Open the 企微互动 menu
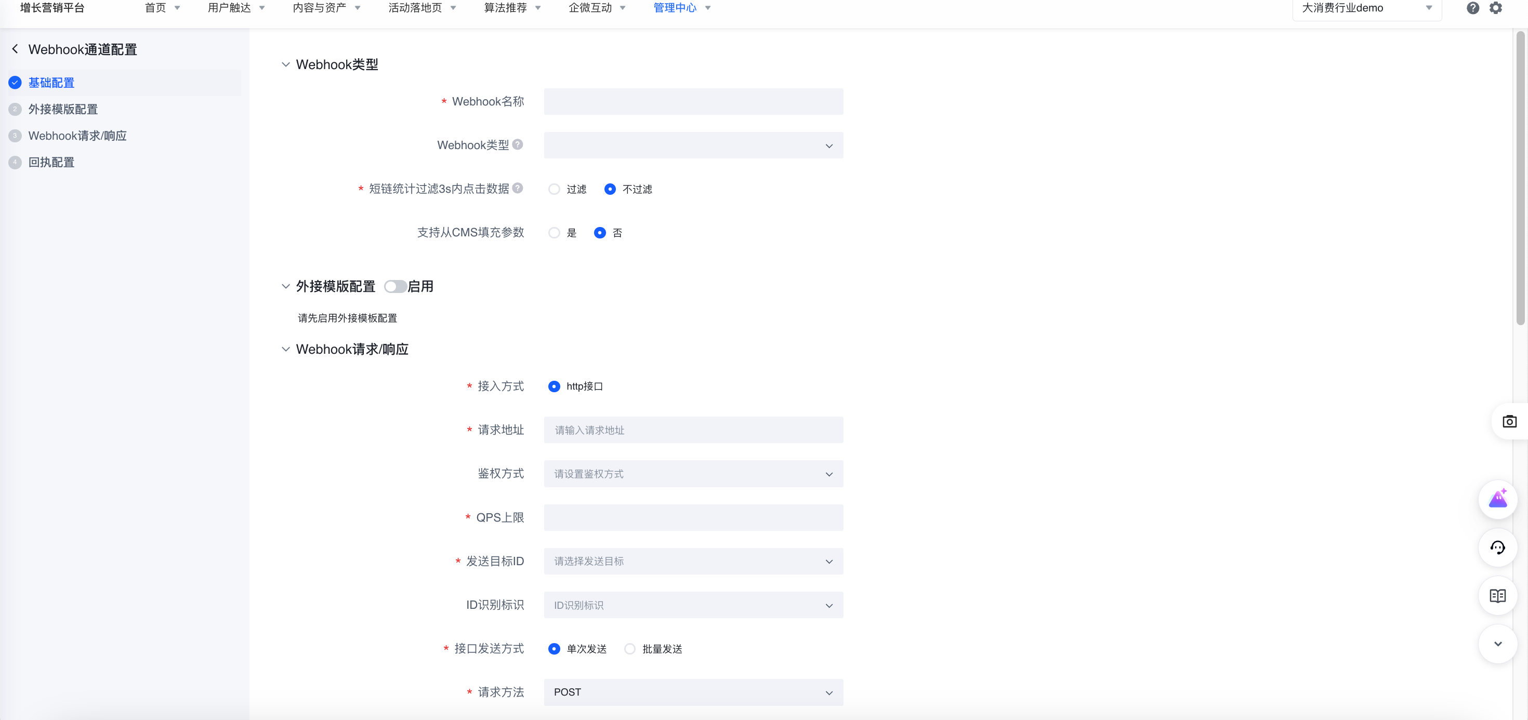This screenshot has width=1528, height=720. 597,8
